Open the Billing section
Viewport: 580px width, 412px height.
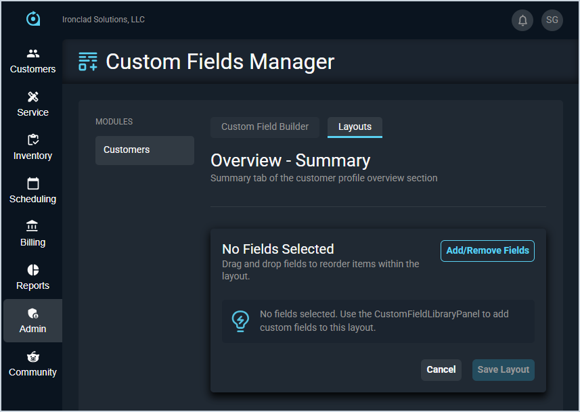[x=32, y=234]
